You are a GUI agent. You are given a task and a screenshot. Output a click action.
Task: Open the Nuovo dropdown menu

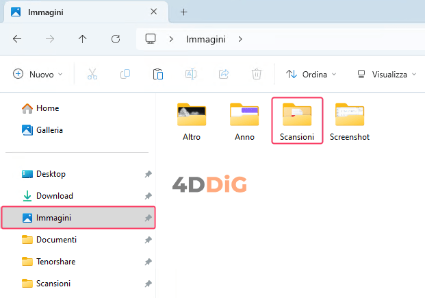coord(38,74)
